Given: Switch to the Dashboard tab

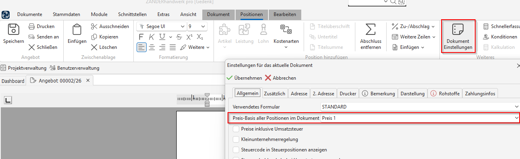Looking at the screenshot, I should [x=13, y=81].
